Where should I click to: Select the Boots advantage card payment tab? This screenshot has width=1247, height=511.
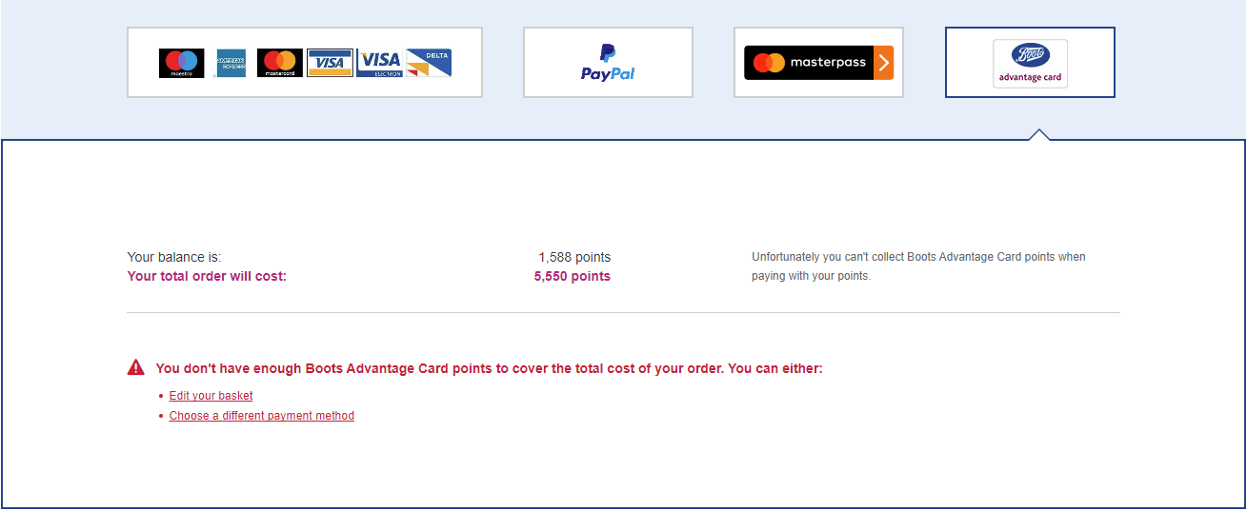[x=1030, y=62]
